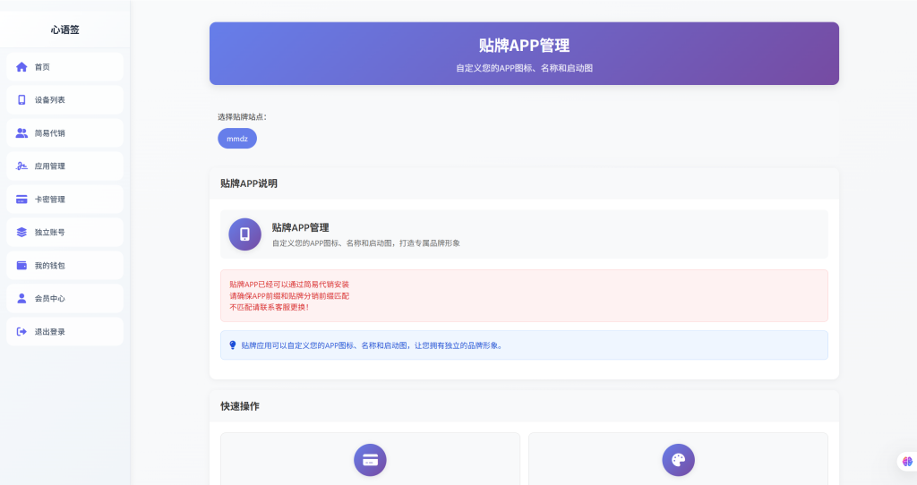This screenshot has width=917, height=485.
Task: Click the home icon beside 首页
Action: tap(21, 66)
